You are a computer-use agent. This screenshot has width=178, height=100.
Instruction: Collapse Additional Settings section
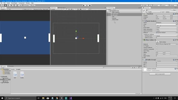[x=144, y=34]
